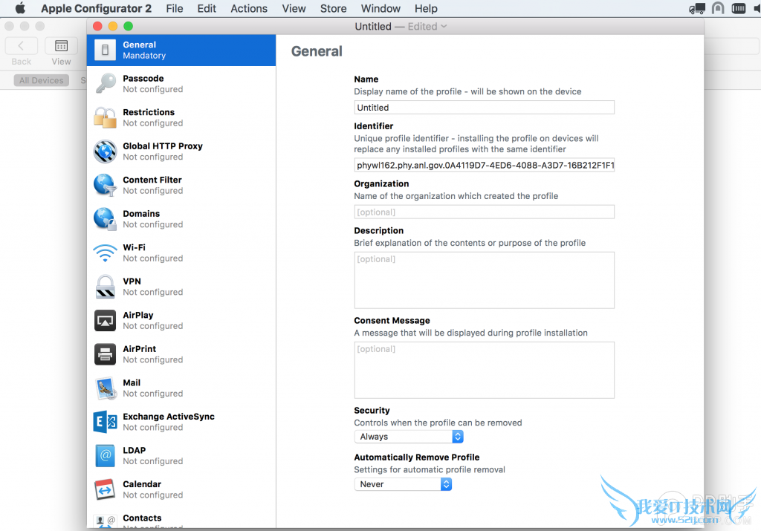Select the Wi-Fi row label

point(134,247)
